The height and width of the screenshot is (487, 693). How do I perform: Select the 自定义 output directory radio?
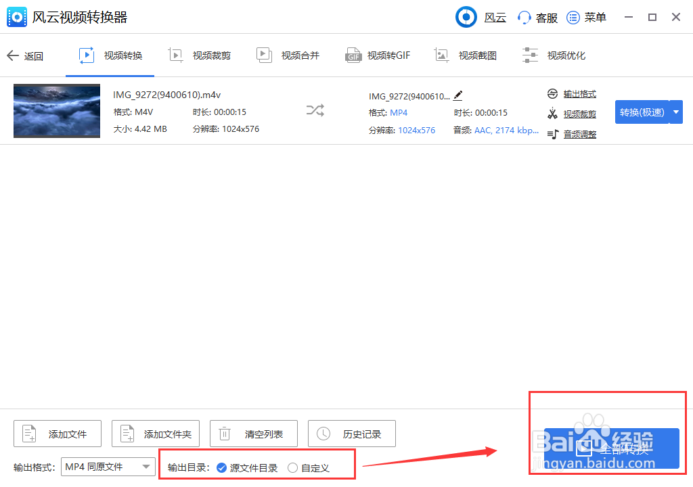[292, 468]
